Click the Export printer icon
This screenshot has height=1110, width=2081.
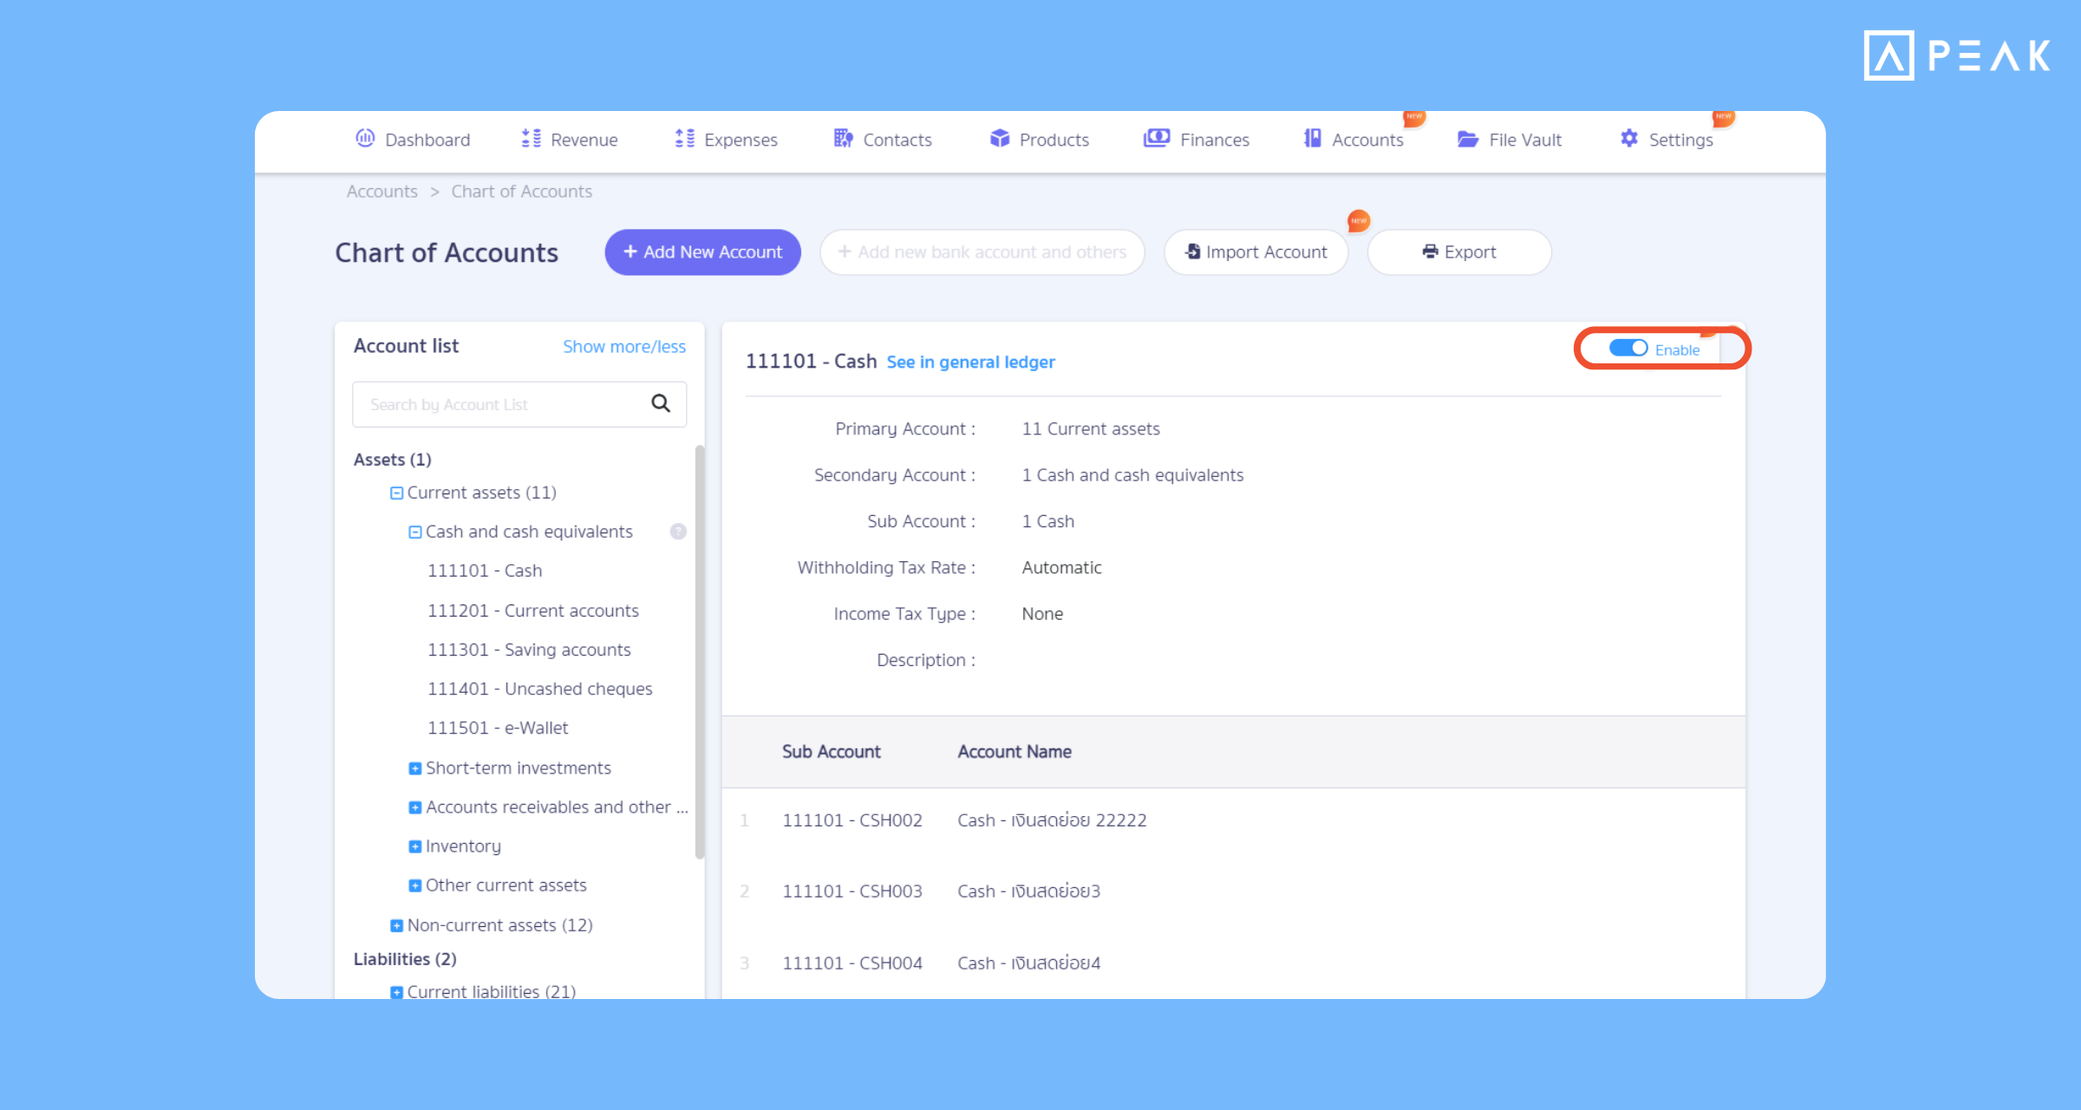[x=1431, y=251]
